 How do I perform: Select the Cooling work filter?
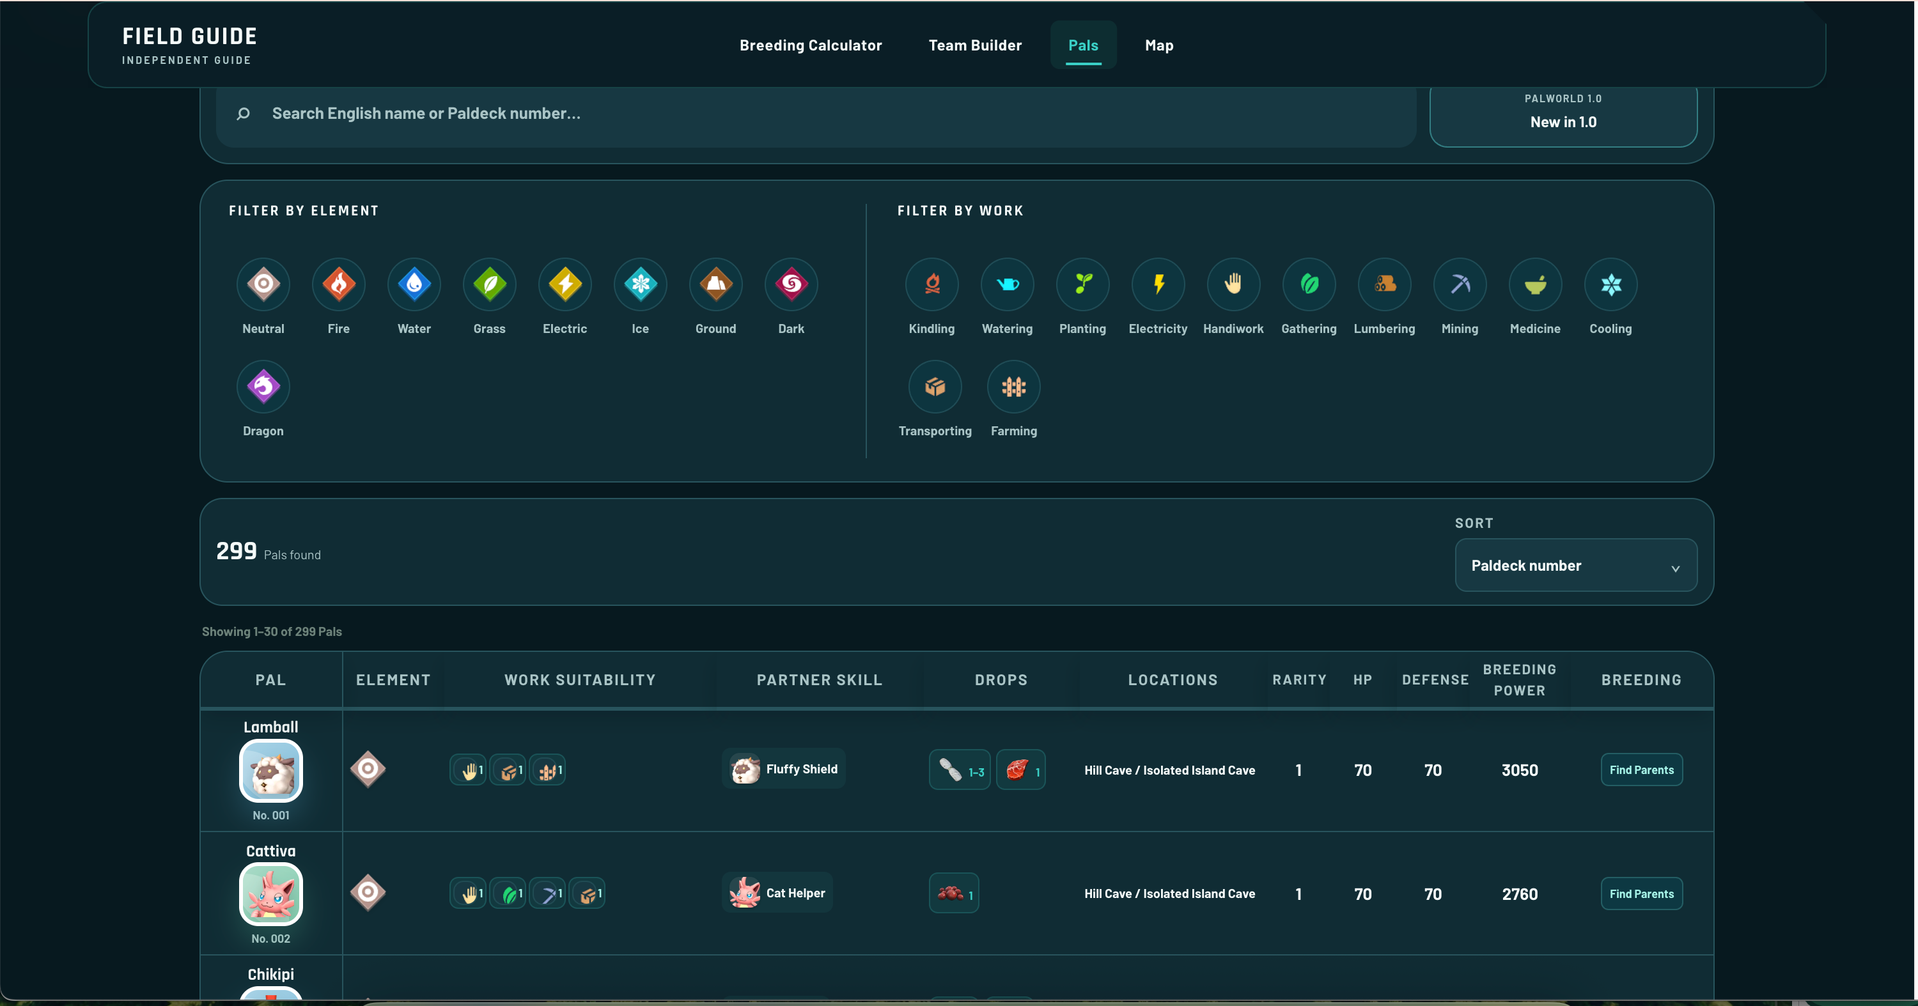(x=1610, y=284)
